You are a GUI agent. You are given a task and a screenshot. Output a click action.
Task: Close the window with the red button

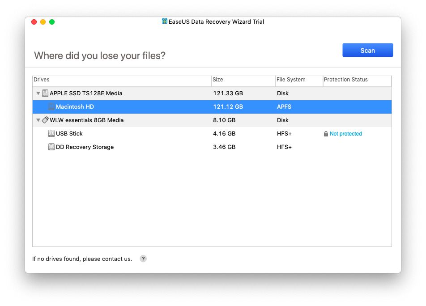tap(34, 22)
